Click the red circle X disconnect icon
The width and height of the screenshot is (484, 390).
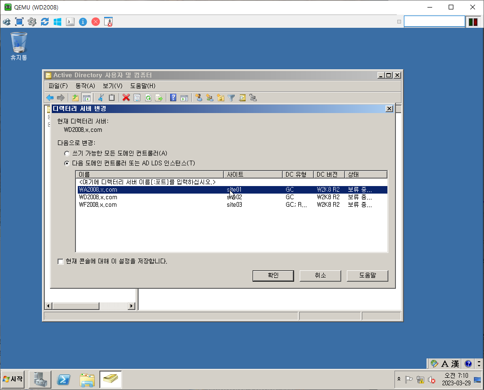coord(96,22)
